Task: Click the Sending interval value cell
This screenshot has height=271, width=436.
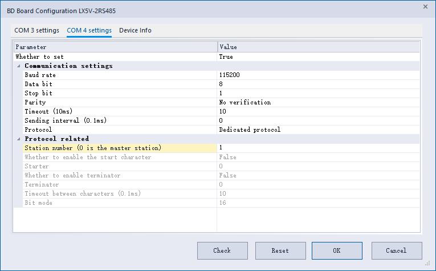Action: (319, 120)
